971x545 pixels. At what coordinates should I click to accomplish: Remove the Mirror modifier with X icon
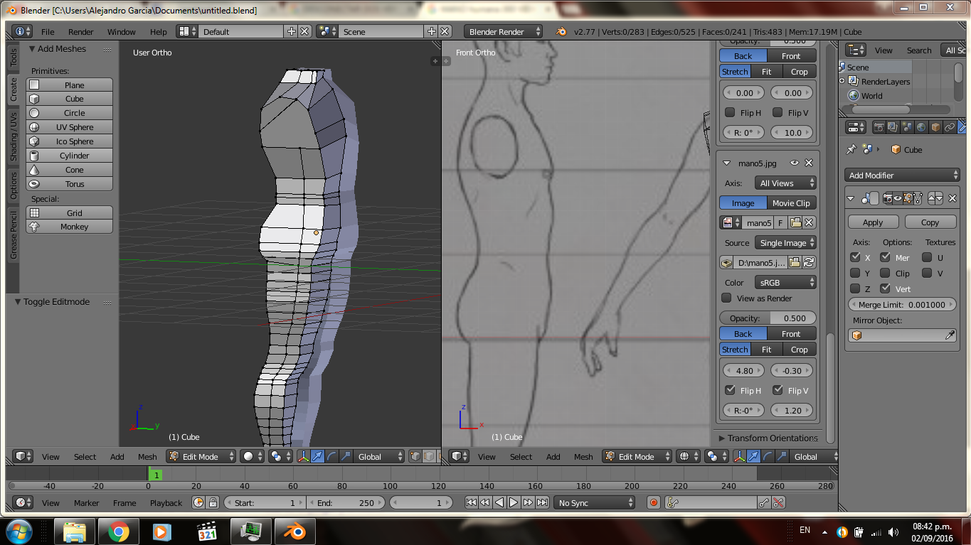click(953, 199)
